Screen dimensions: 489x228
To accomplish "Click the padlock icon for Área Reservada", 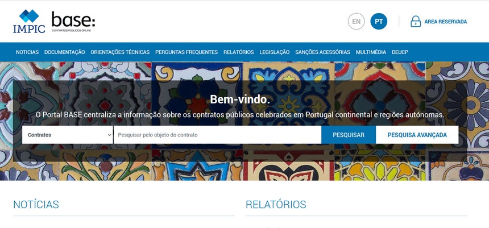I will click(416, 22).
